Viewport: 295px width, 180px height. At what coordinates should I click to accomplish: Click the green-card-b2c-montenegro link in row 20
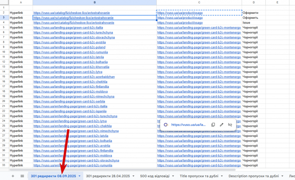coord(199,102)
